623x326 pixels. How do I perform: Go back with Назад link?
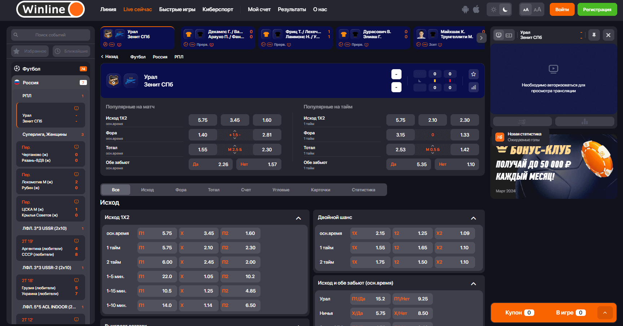coord(110,57)
